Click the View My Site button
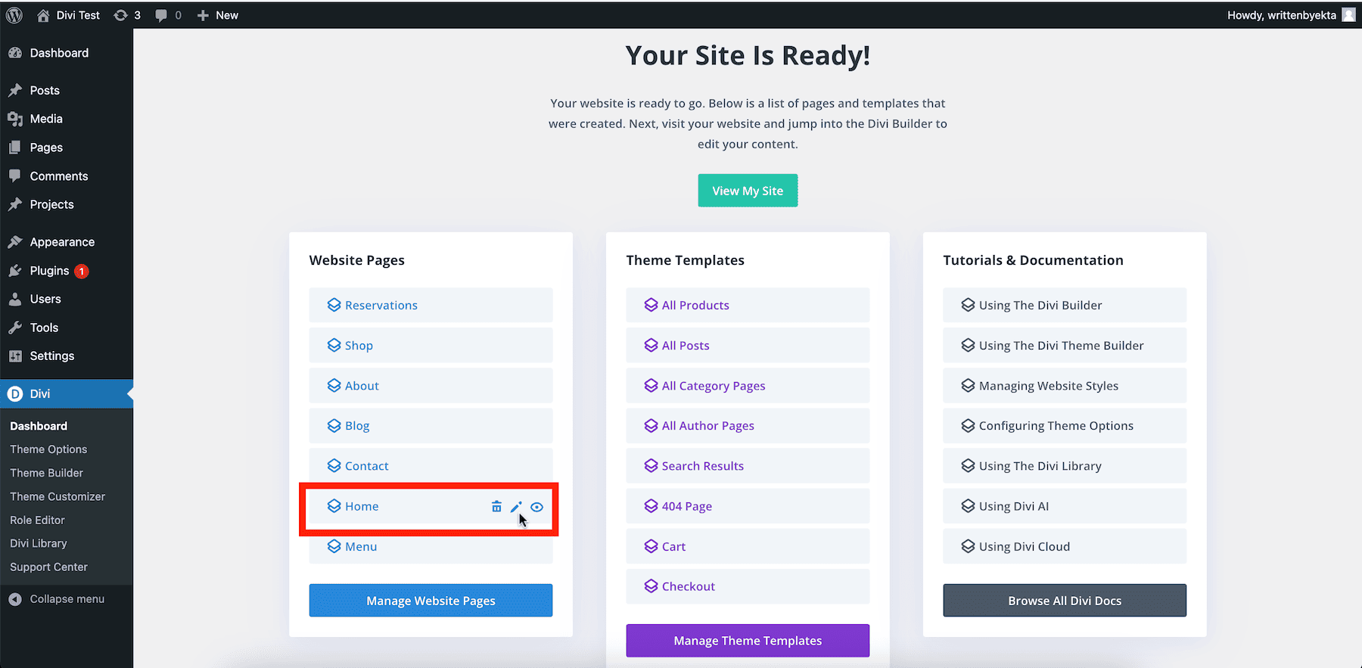This screenshot has width=1362, height=668. coord(748,191)
